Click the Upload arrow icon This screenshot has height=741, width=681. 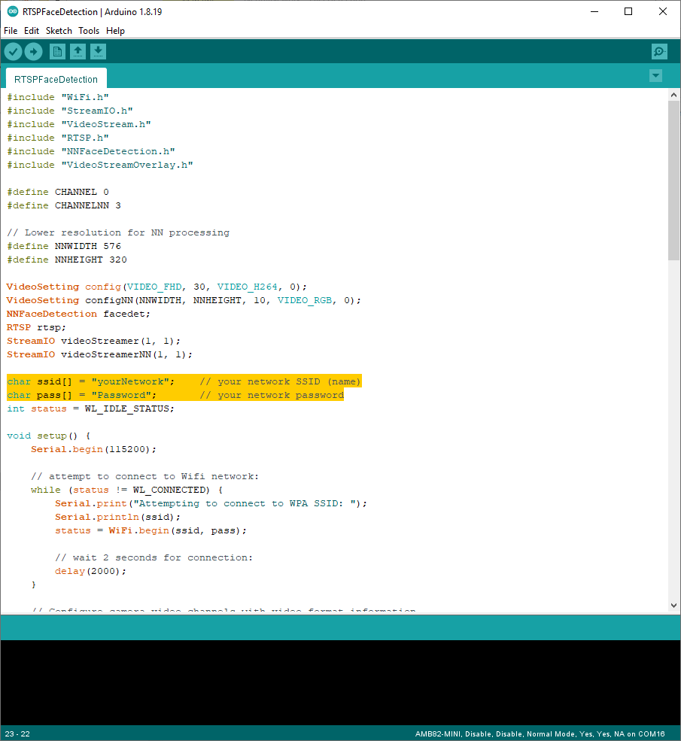(34, 52)
